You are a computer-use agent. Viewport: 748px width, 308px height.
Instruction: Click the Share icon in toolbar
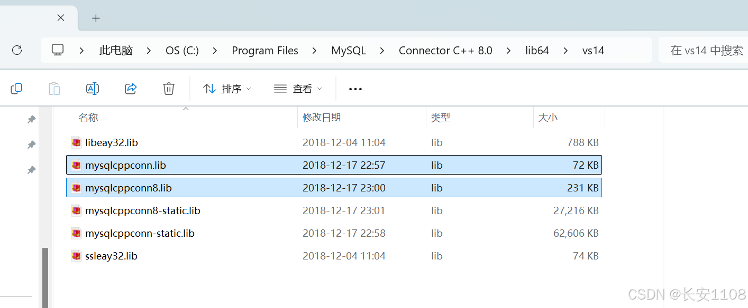[x=131, y=89]
